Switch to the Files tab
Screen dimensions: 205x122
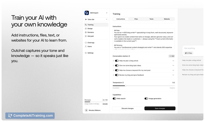[136, 19]
